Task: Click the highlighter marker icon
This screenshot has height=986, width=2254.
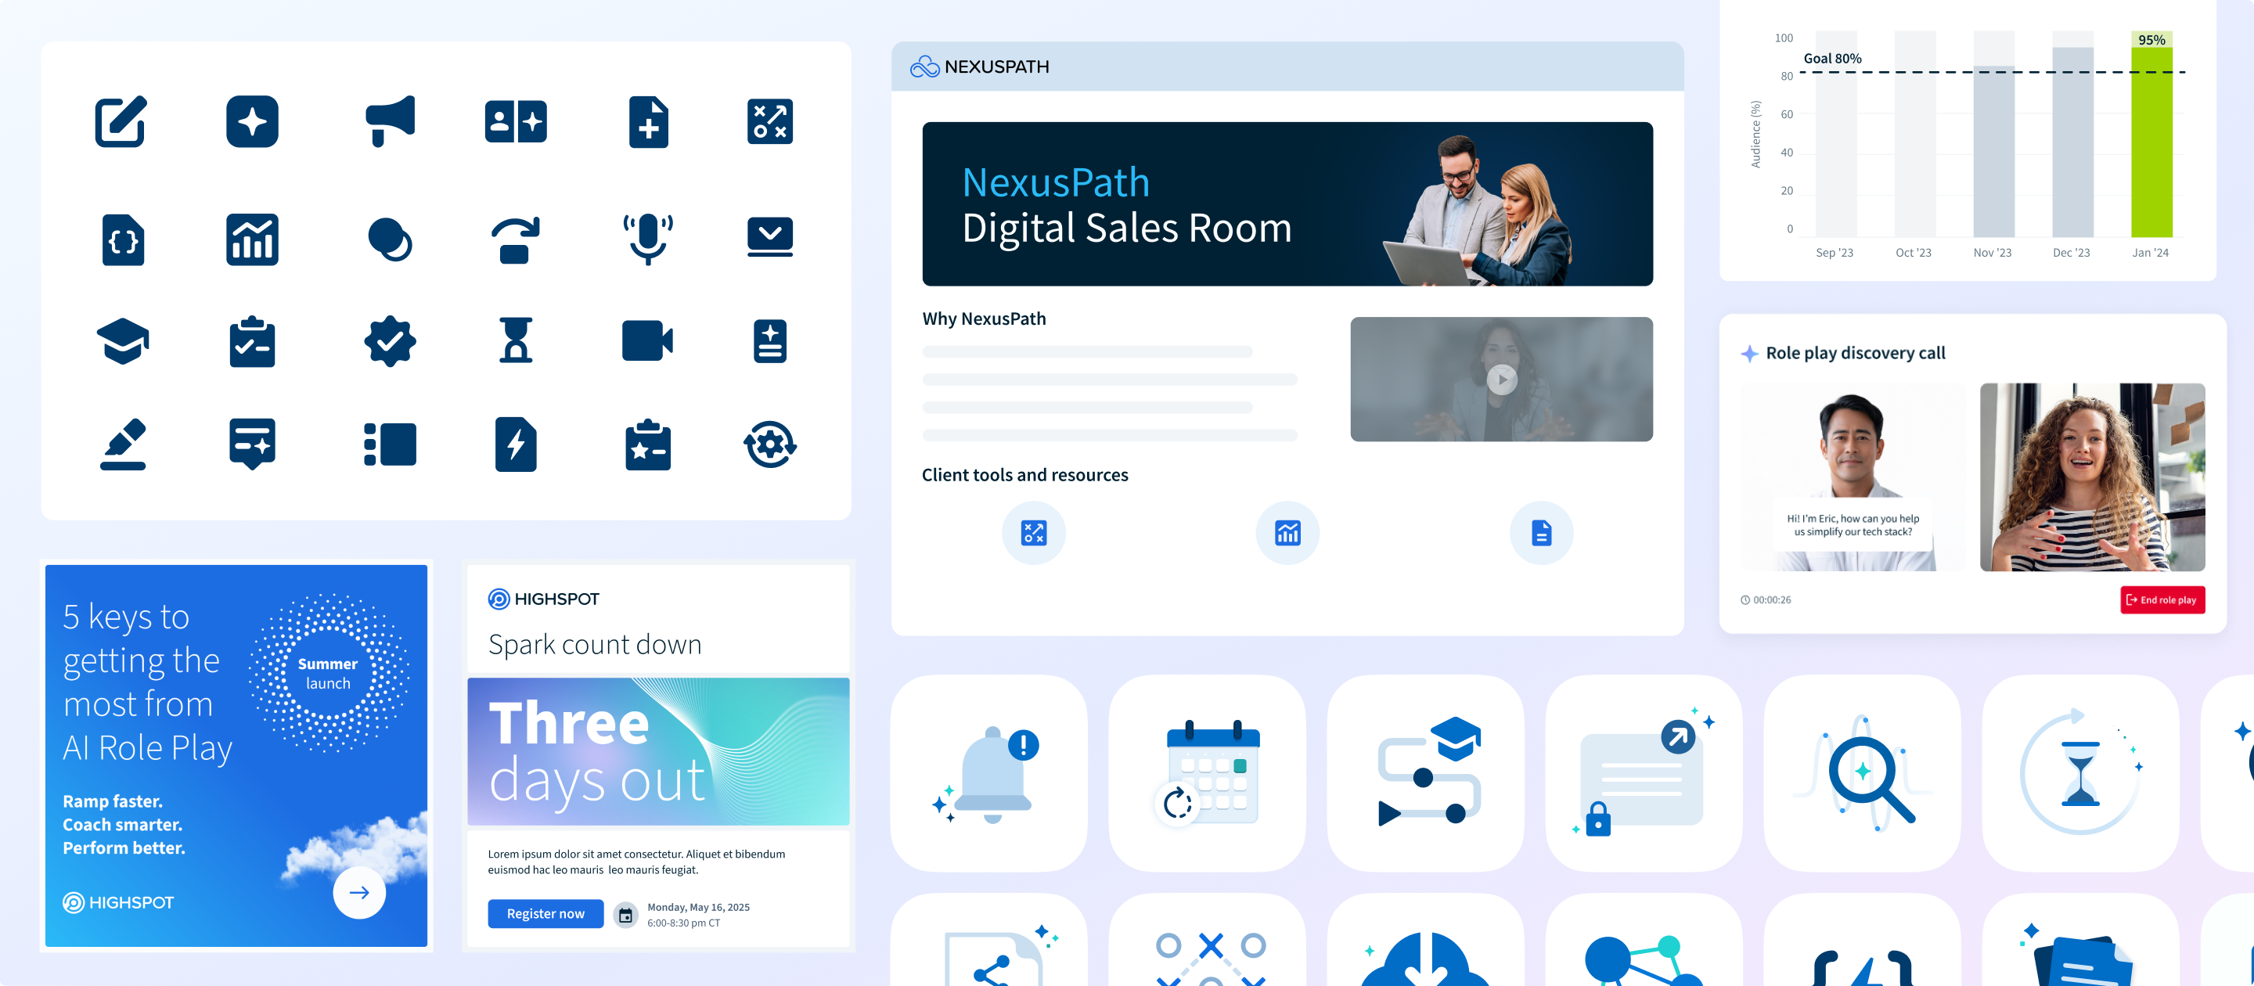Action: (123, 444)
